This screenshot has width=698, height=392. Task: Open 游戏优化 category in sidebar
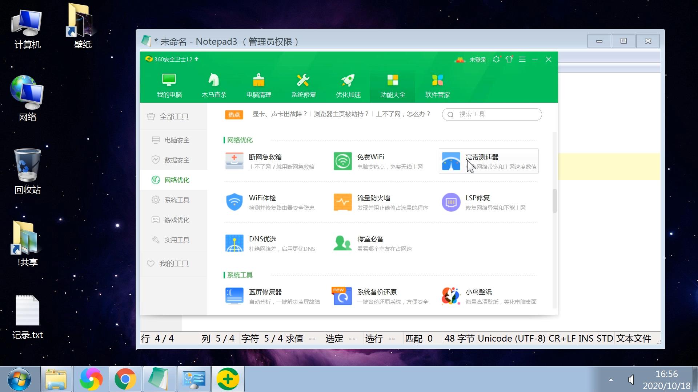[177, 220]
